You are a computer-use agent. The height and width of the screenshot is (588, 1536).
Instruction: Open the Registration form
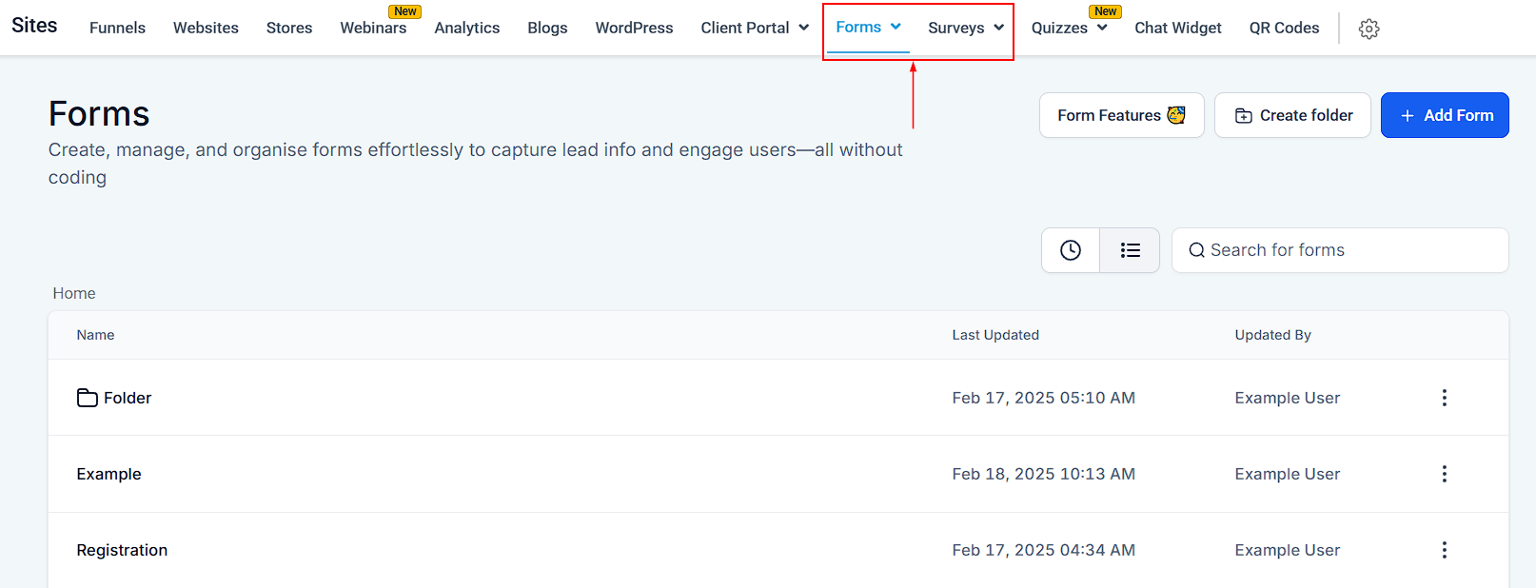(122, 550)
